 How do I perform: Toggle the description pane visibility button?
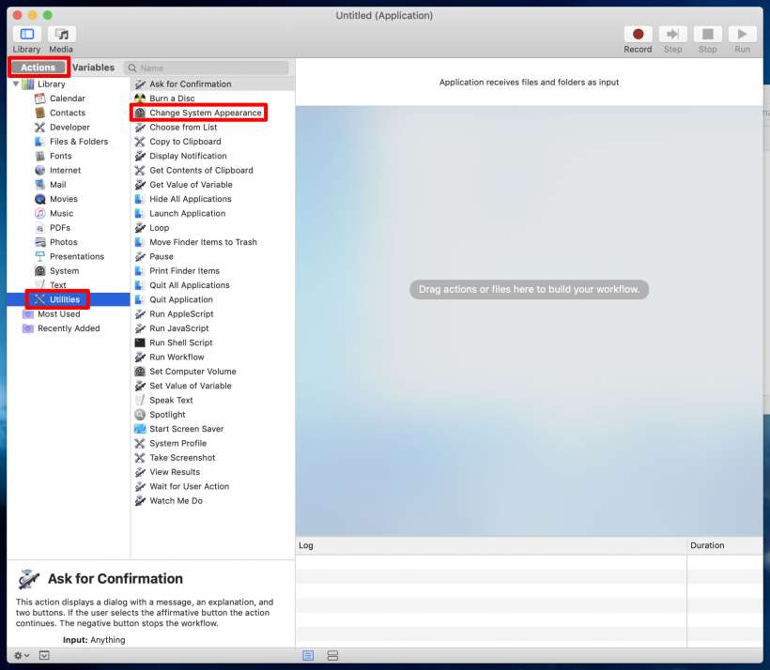44,656
